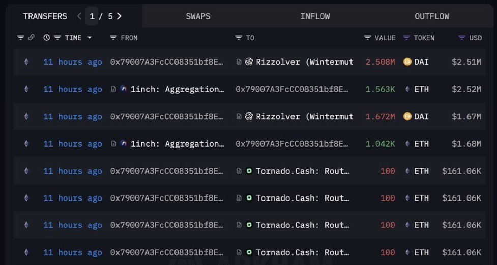Select the $1.68M USD cell
The image size is (497, 265).
click(466, 144)
